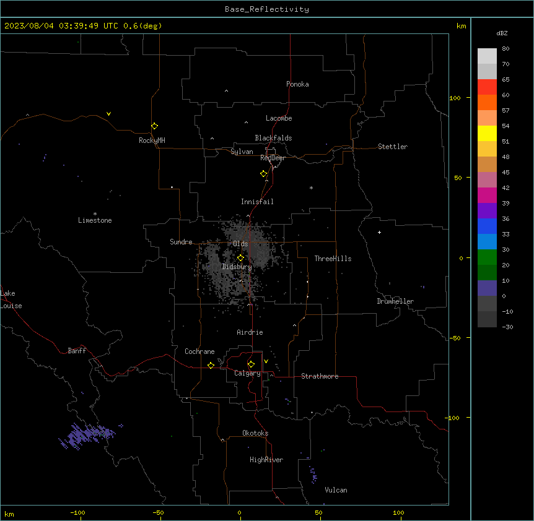Image resolution: width=534 pixels, height=521 pixels.
Task: Select the yellow diamond marker between Olds and Didsbury
Action: click(240, 258)
